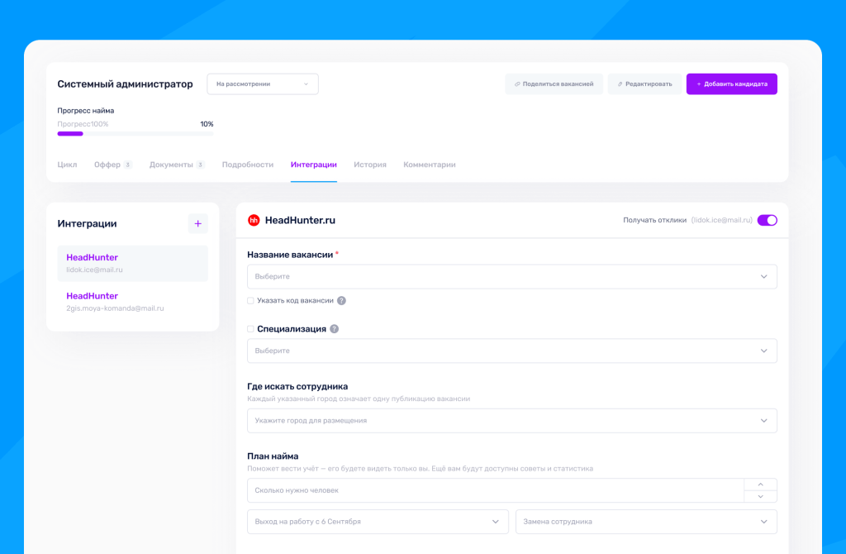Screen dimensions: 846x554
Task: Click the plus icon to add integration
Action: [198, 223]
